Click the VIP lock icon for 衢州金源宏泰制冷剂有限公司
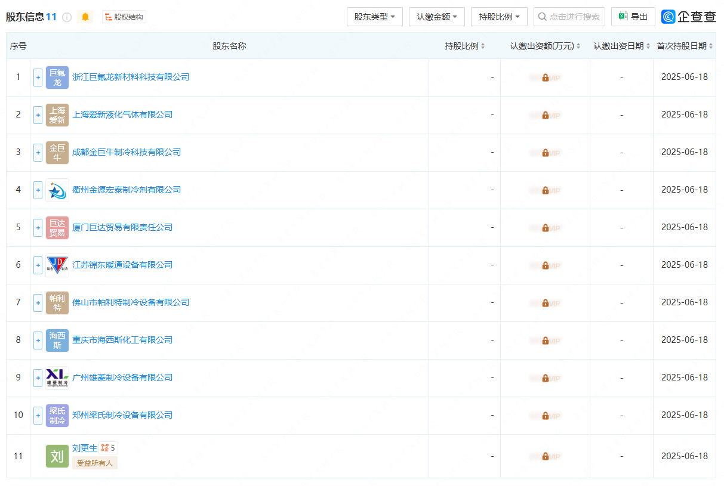The width and height of the screenshot is (724, 486). point(546,190)
